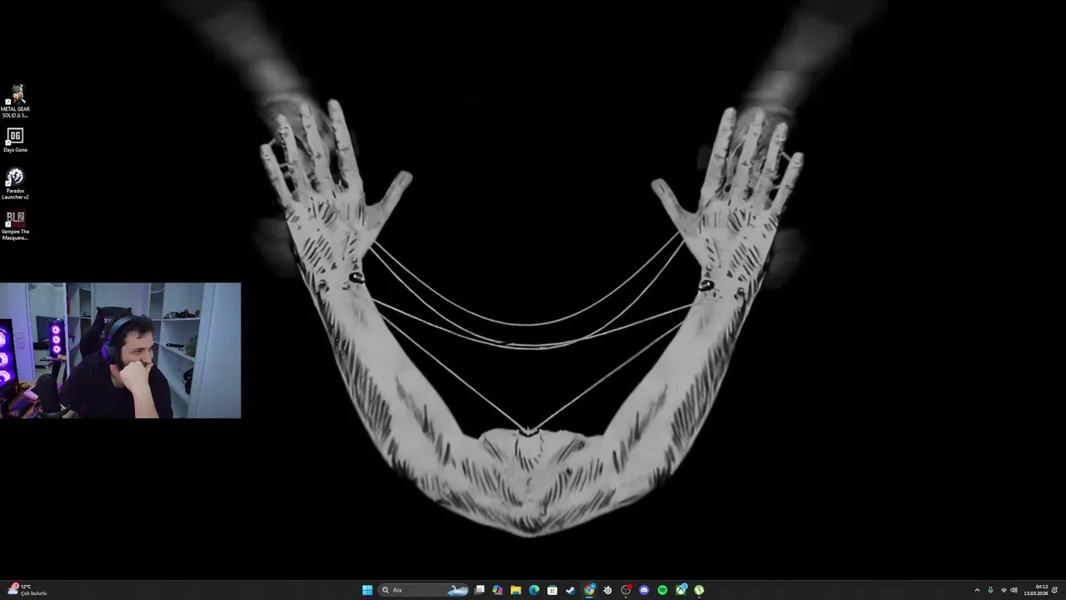
Task: Open network settings from the tray
Action: (1004, 590)
